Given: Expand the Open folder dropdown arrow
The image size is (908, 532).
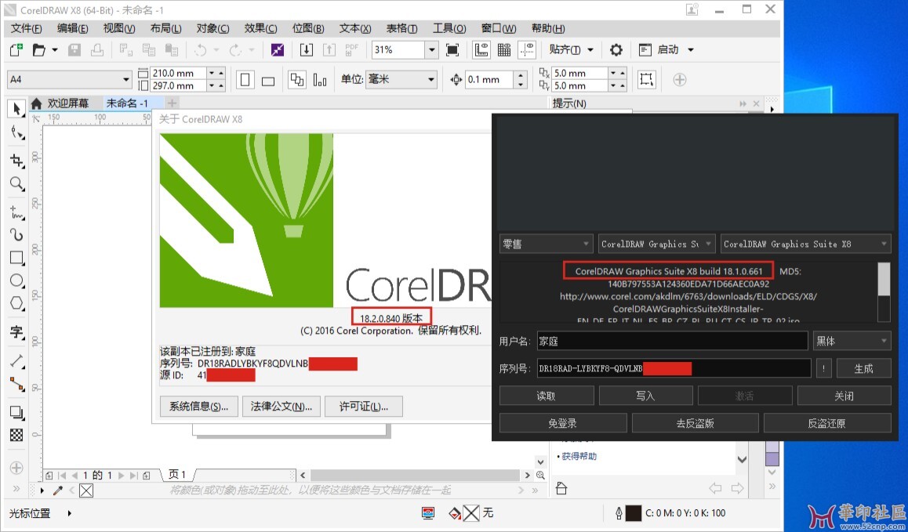Looking at the screenshot, I should [55, 50].
